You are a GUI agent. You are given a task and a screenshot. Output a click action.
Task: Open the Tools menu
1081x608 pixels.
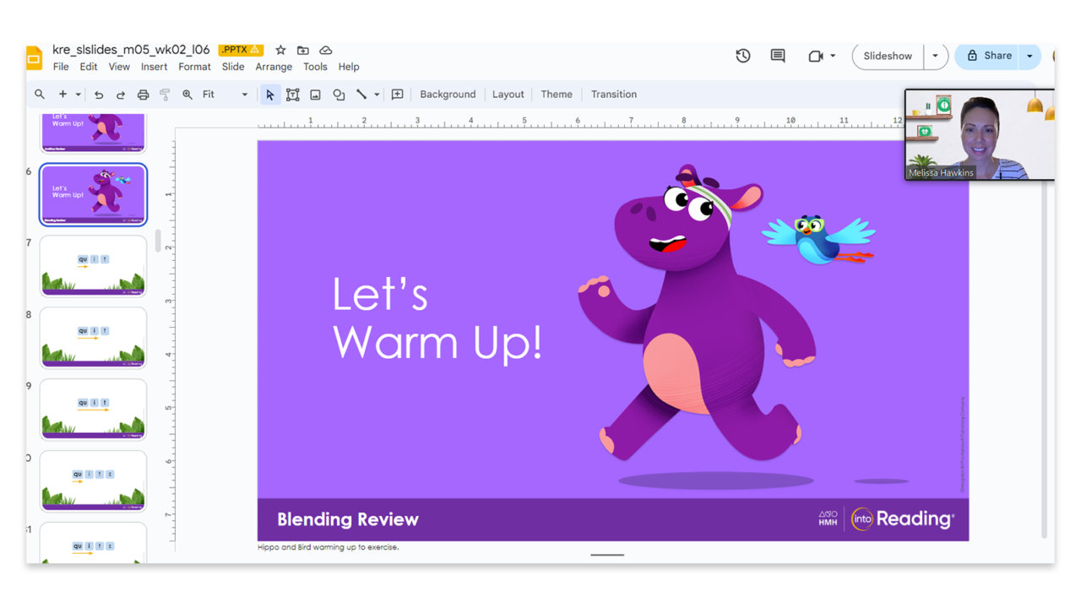315,67
